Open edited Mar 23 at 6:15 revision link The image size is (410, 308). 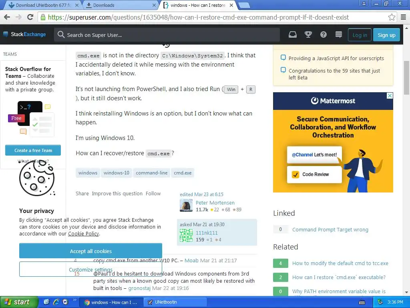pos(201,195)
